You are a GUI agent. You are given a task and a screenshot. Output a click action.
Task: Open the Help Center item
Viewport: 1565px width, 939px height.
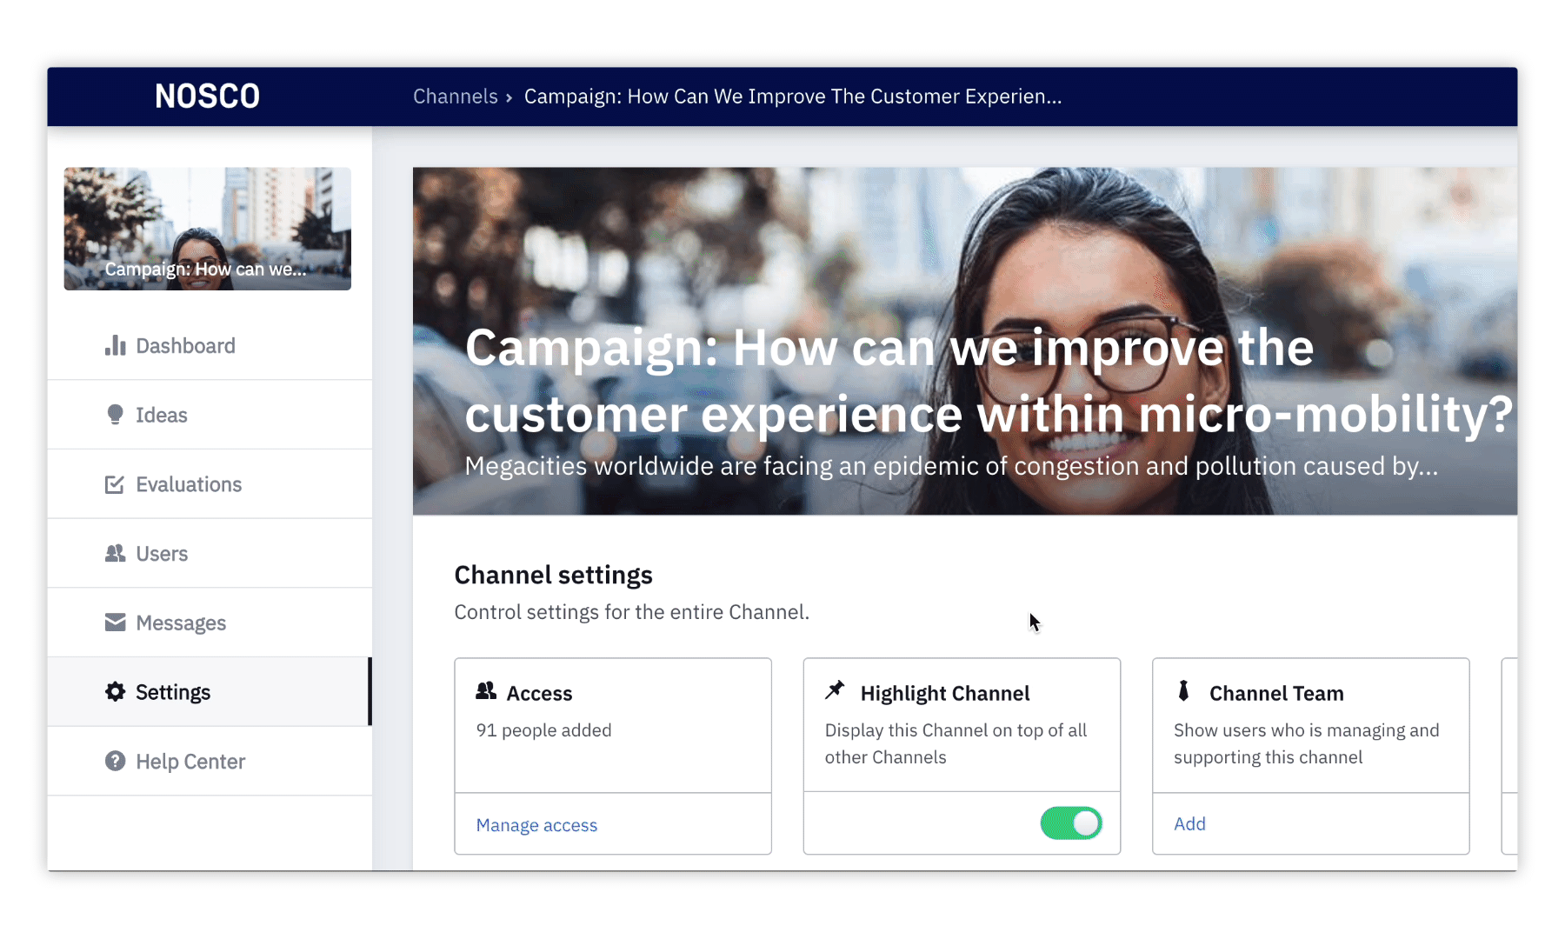pos(210,761)
